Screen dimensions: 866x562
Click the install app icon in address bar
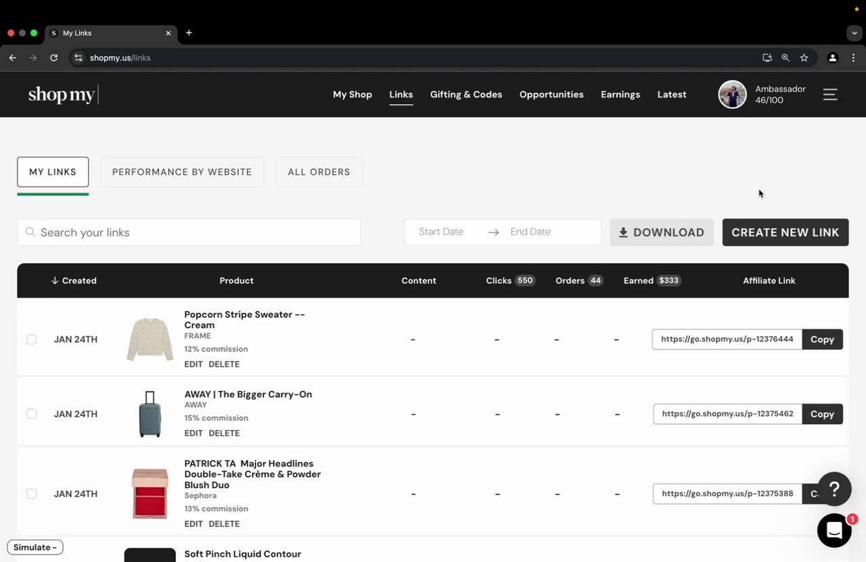coord(767,58)
